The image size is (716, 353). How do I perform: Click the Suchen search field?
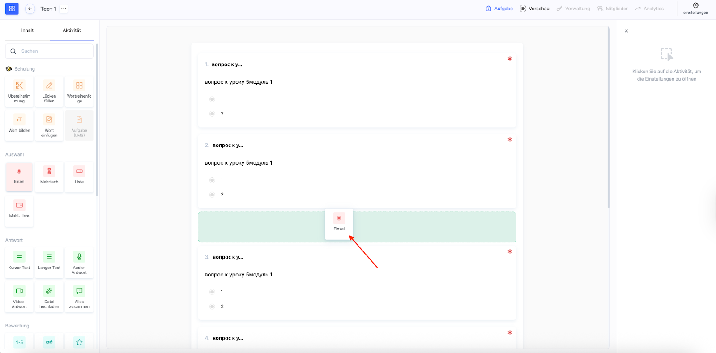click(54, 51)
